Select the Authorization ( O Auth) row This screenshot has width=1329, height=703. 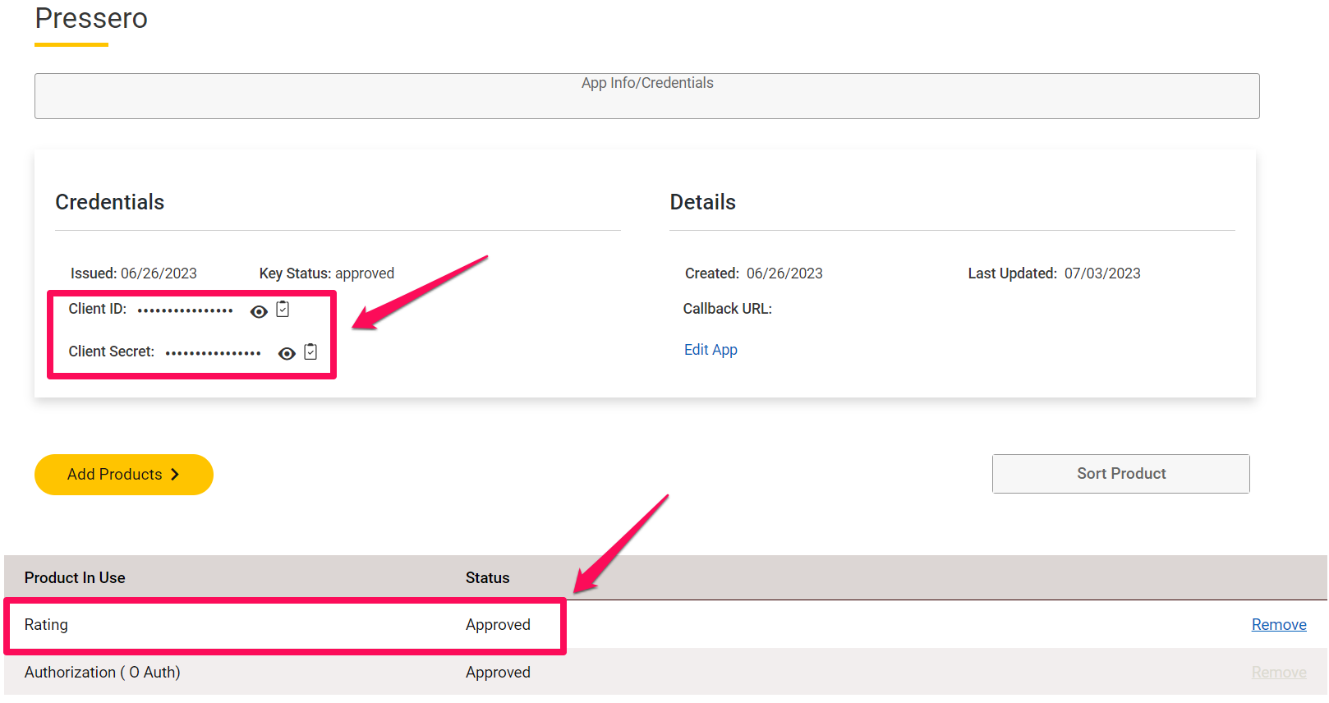pos(665,672)
